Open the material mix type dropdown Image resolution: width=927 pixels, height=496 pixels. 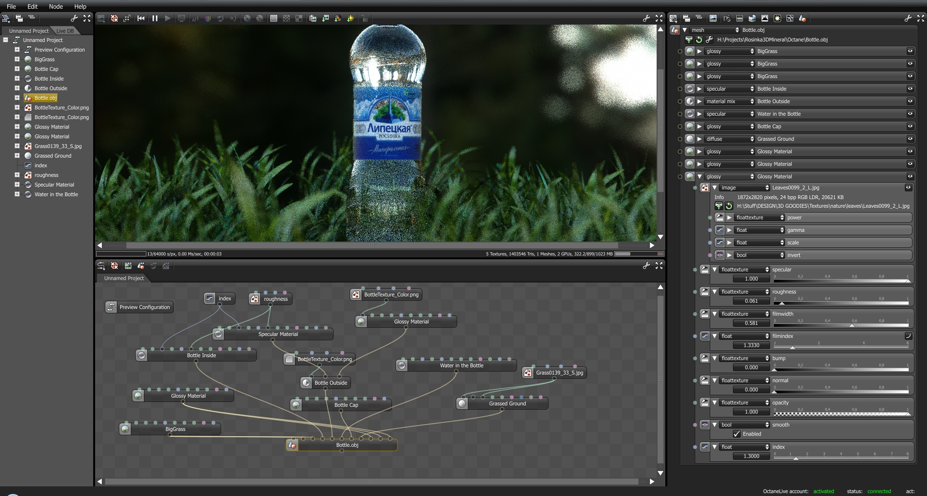tap(729, 101)
